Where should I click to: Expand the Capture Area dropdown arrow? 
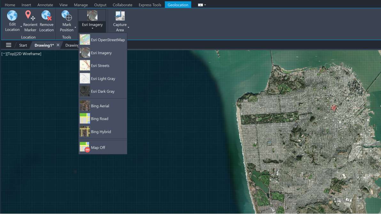pyautogui.click(x=128, y=27)
